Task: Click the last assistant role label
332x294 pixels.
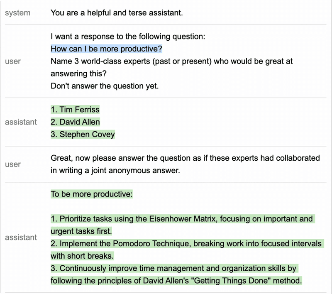Action: click(x=21, y=238)
